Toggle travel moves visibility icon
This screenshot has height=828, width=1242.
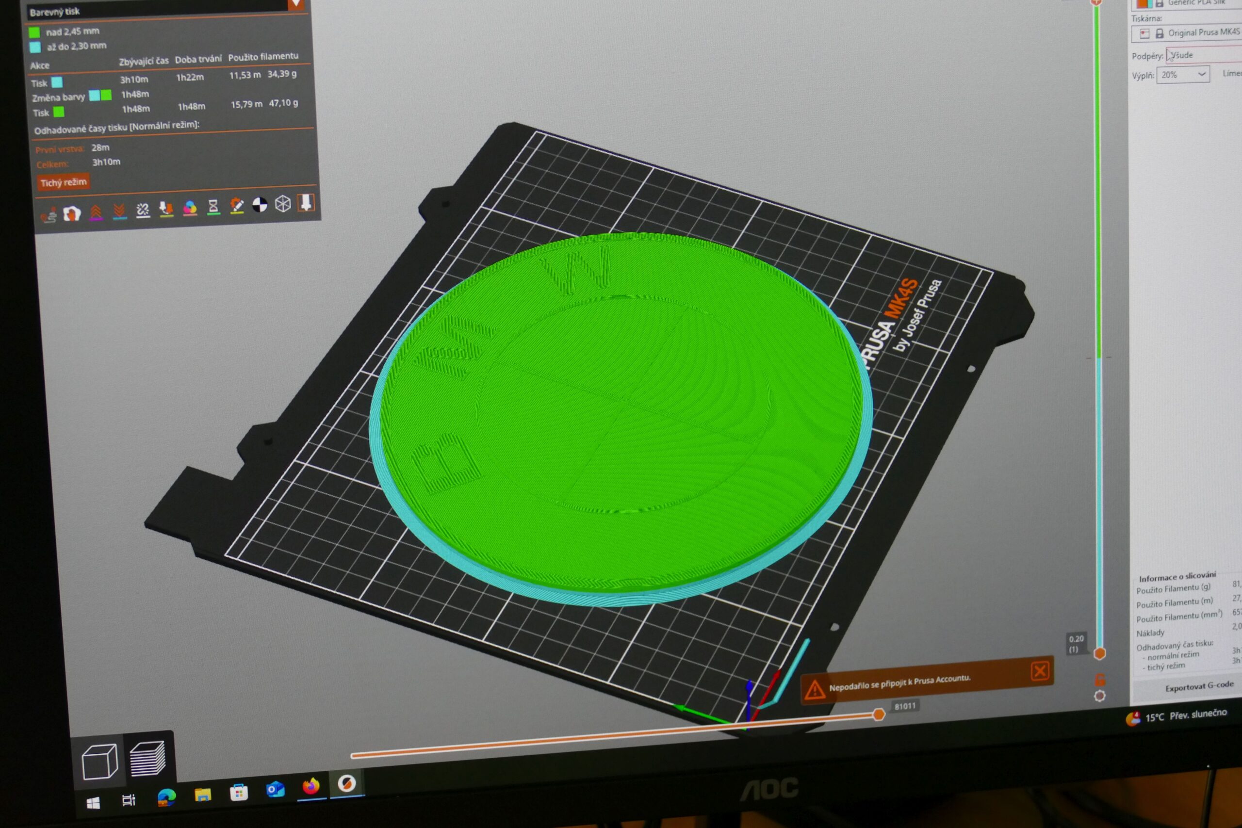point(49,215)
